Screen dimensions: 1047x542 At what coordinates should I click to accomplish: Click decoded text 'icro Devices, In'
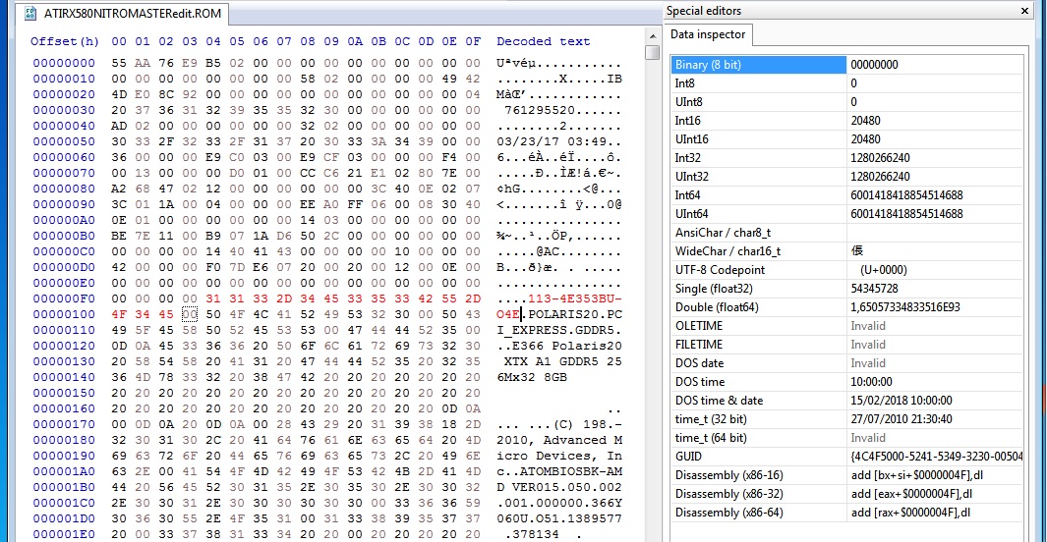558,456
